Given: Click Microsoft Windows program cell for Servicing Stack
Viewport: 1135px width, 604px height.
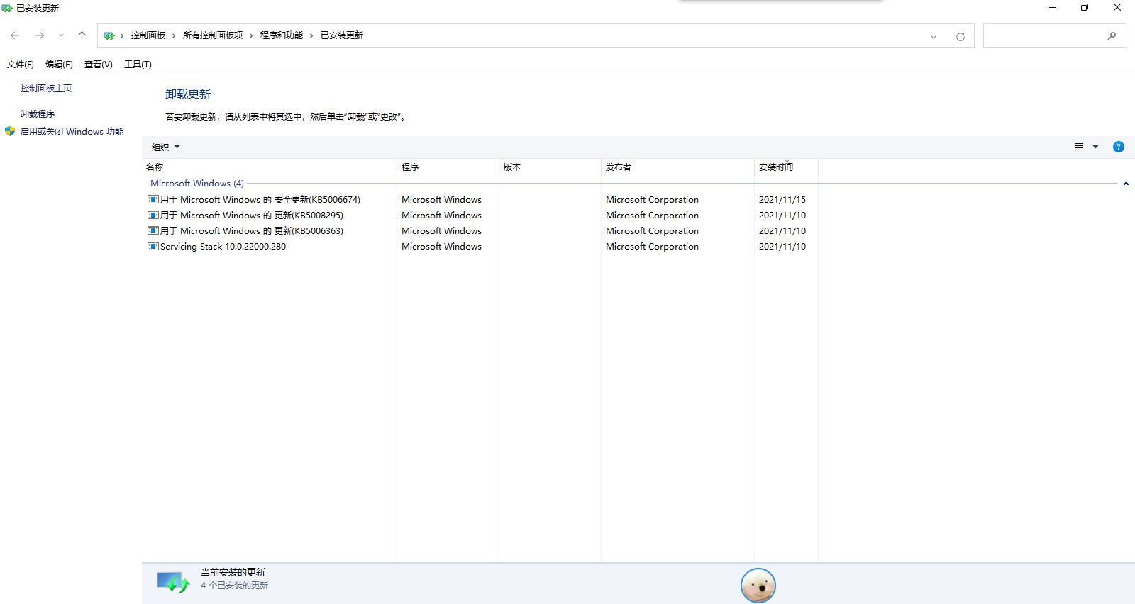Looking at the screenshot, I should click(x=441, y=247).
